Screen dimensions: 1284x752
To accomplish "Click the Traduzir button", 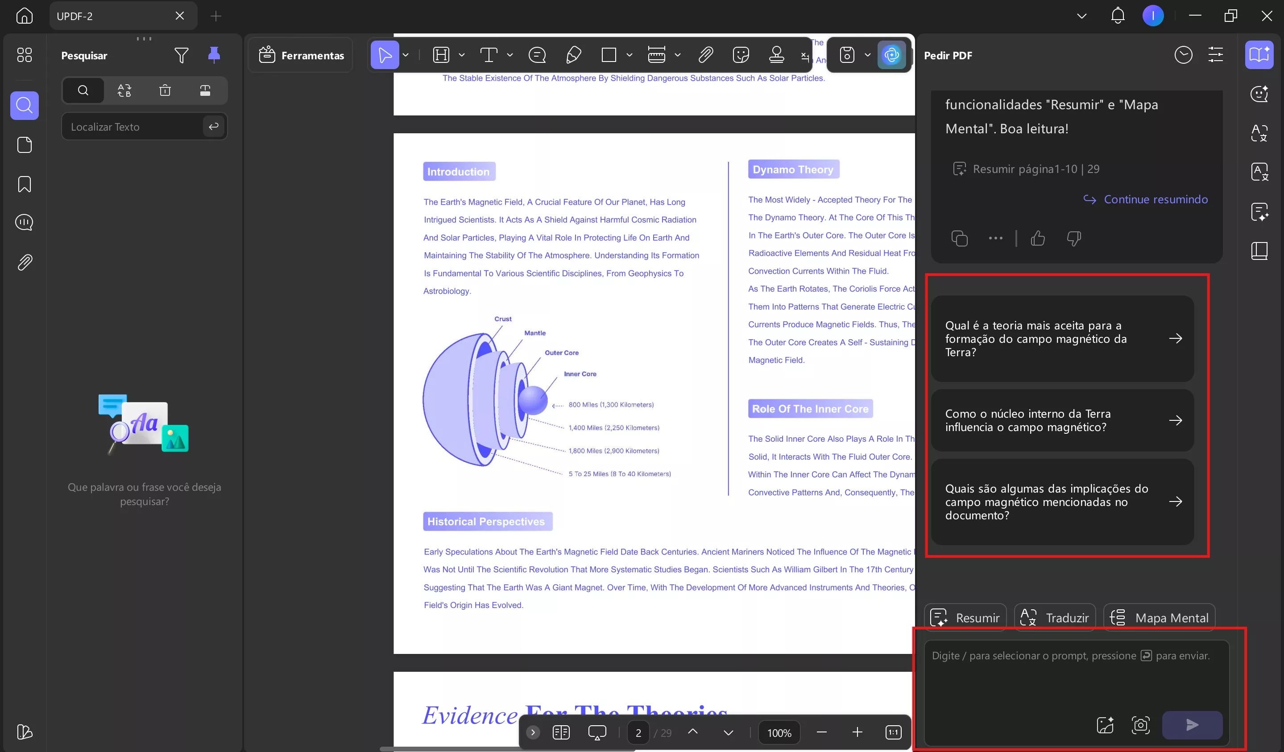I will (x=1054, y=617).
